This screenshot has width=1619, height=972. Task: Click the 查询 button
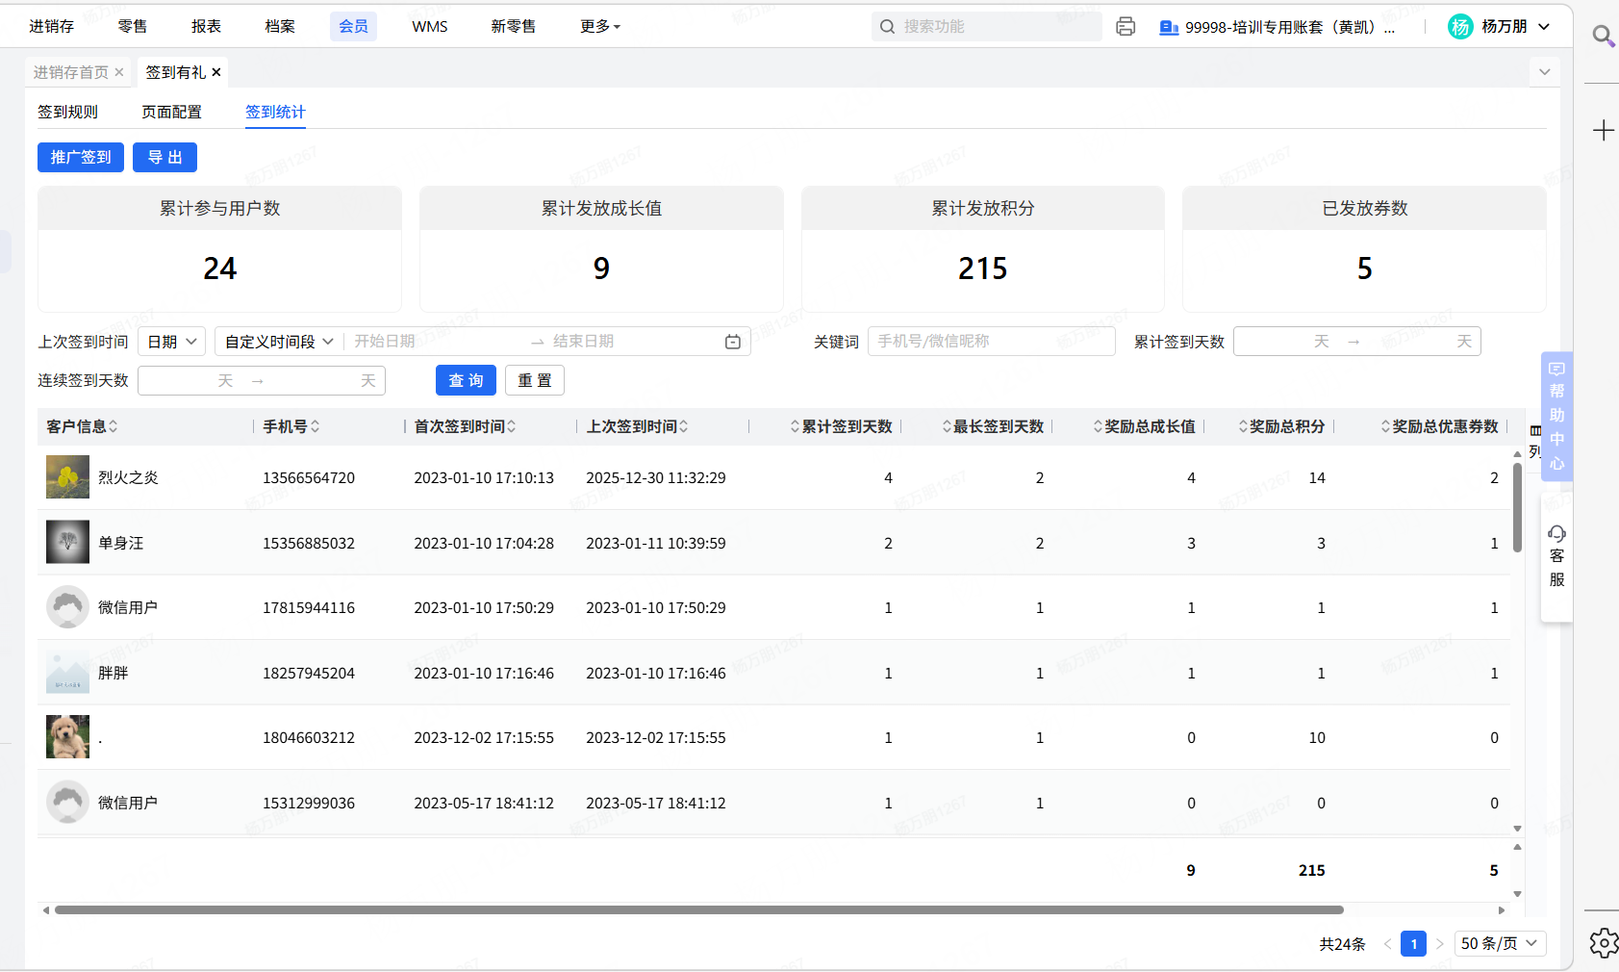[466, 381]
